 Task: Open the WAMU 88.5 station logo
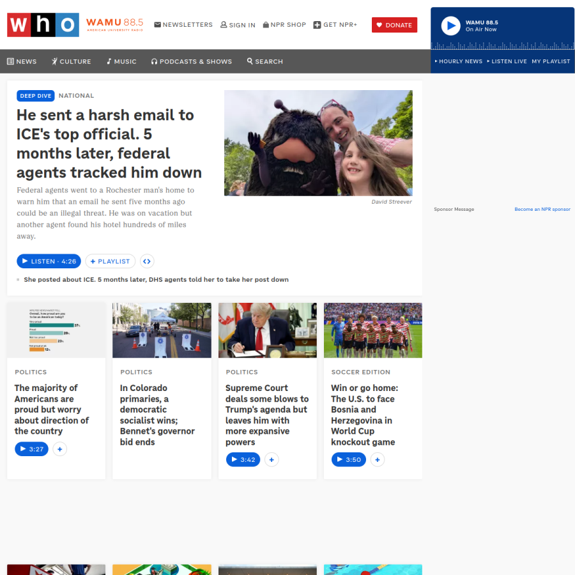point(115,25)
